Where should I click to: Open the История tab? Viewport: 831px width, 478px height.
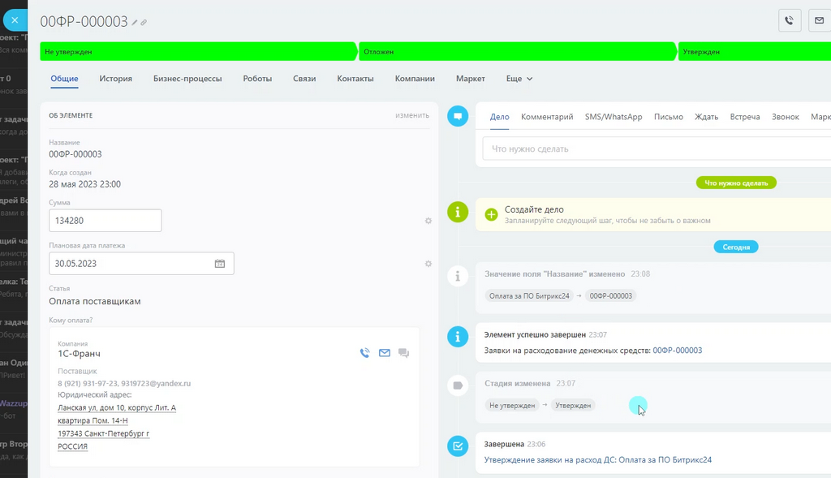click(x=115, y=79)
